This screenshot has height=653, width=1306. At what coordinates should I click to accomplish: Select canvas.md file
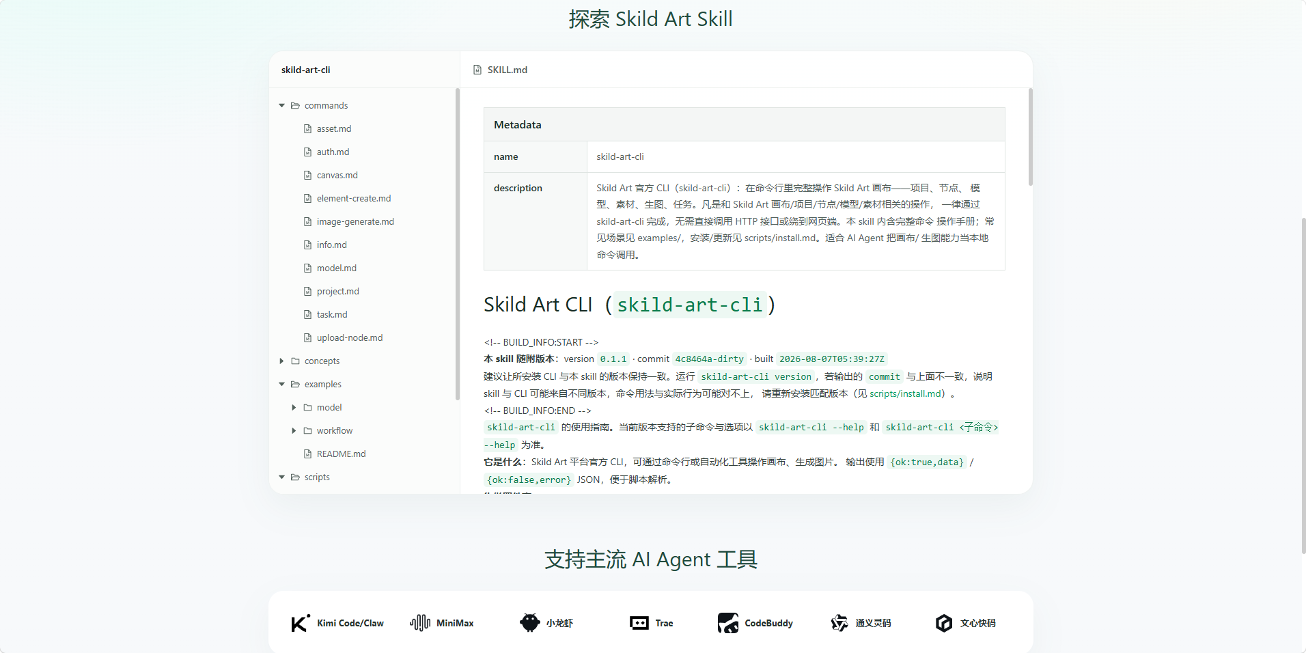point(337,176)
